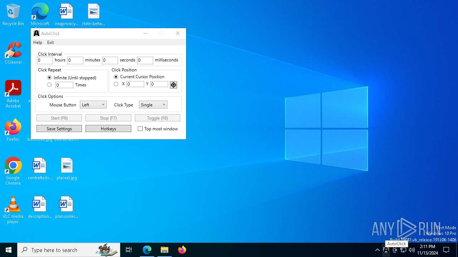
Task: Open the volume control tray icon
Action: click(412, 250)
